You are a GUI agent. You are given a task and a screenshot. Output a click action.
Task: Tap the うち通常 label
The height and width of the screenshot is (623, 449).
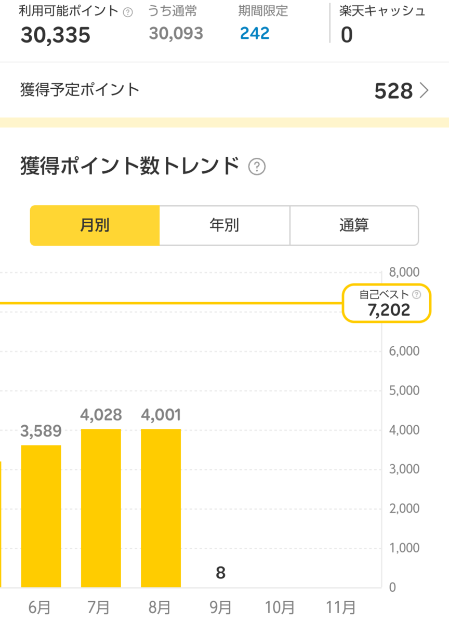[173, 11]
